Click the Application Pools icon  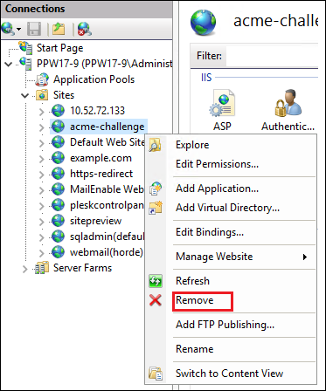point(43,79)
